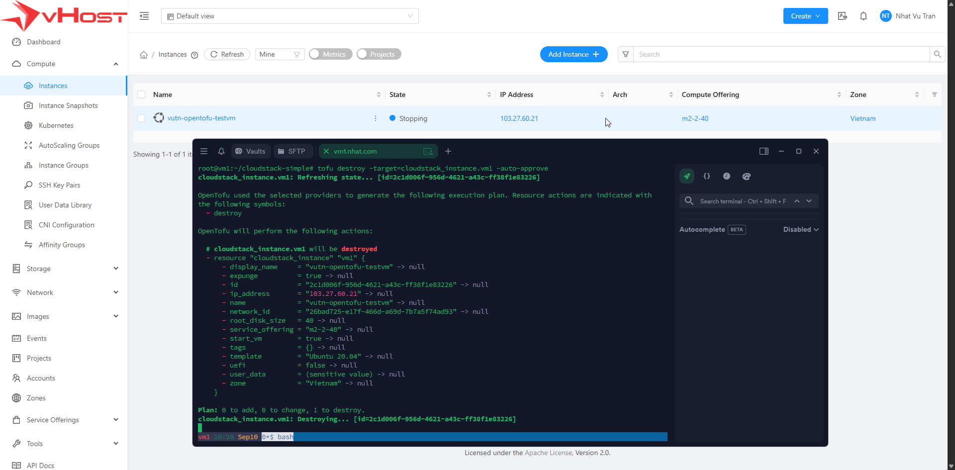
Task: Toggle the Metrics switch
Action: (330, 54)
